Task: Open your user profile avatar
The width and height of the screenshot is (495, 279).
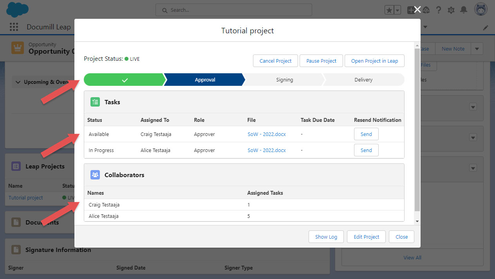Action: 481,9
